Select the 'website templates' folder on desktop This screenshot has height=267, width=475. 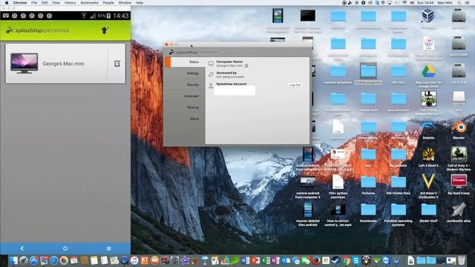point(338,72)
